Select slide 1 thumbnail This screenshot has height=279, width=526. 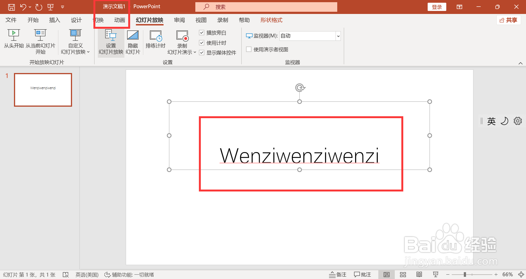coord(43,90)
